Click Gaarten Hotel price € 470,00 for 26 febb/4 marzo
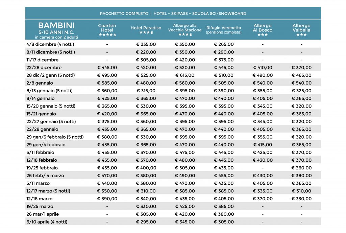 [x=107, y=176]
